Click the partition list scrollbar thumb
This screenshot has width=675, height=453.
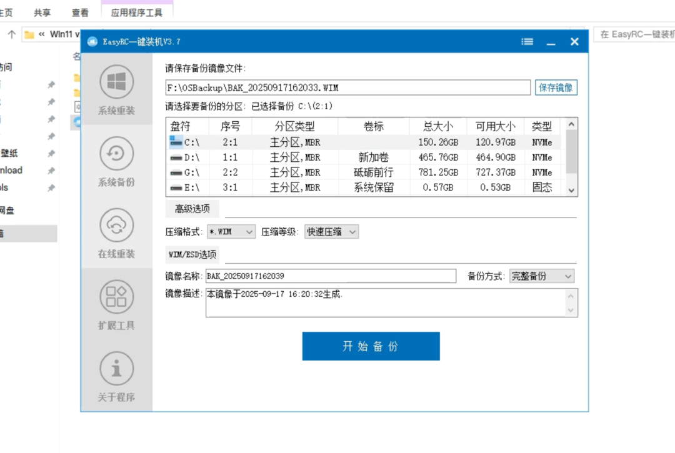tap(571, 151)
